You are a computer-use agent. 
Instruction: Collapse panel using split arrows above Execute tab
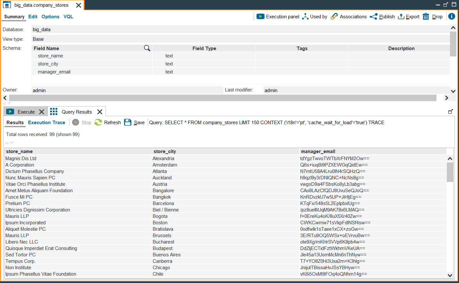(7, 103)
